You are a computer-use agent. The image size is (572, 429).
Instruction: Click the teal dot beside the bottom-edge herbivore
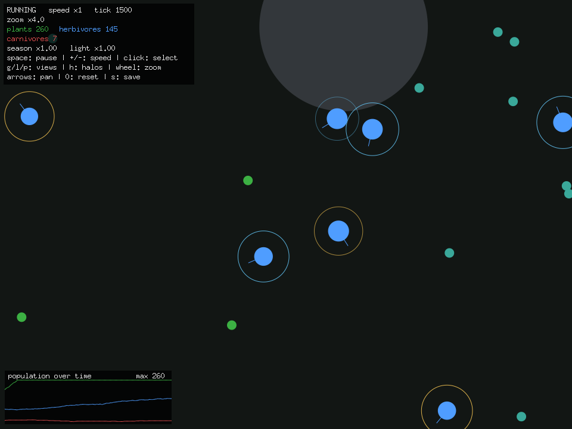[521, 416]
